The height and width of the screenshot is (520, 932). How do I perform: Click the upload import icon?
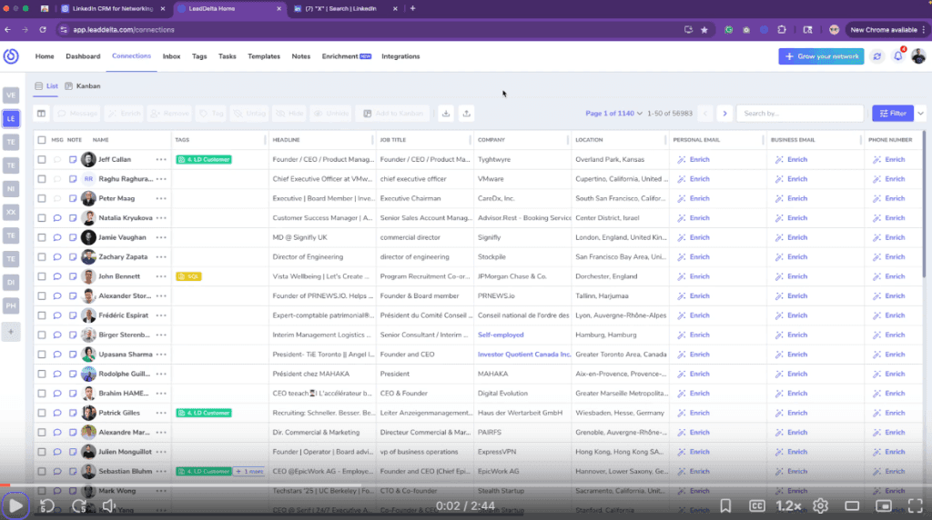467,114
